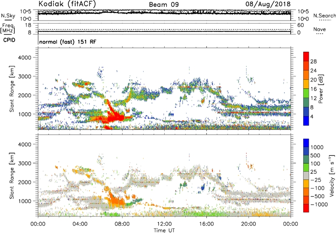Pick the dark green segment of the velocity colorbar
The width and height of the screenshot is (336, 233).
click(306, 159)
